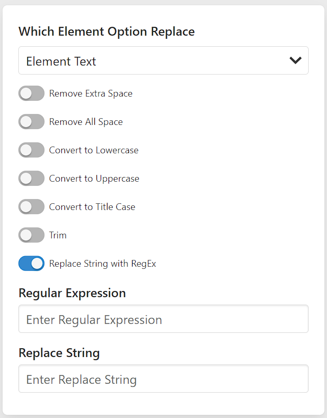Toggle the Convert to Title Case switch
The height and width of the screenshot is (418, 327).
31,207
